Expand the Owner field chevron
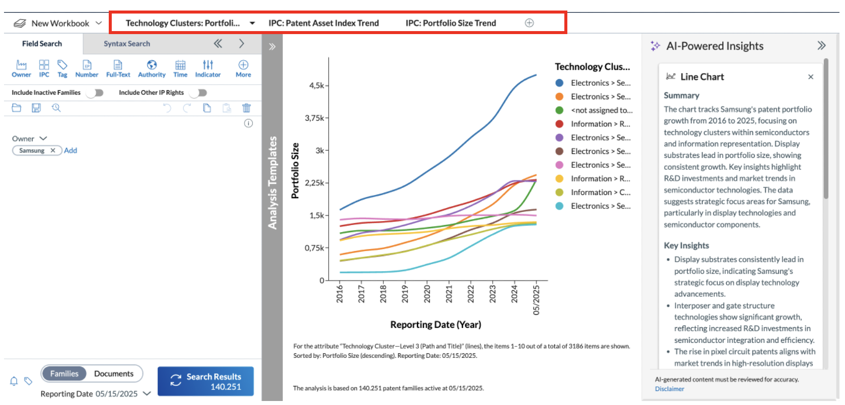This screenshot has width=845, height=405. 43,138
